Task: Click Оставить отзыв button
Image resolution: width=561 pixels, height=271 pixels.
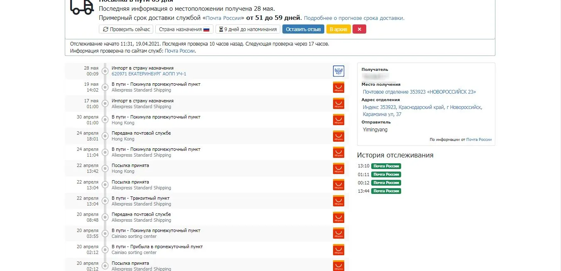Action: tap(303, 29)
